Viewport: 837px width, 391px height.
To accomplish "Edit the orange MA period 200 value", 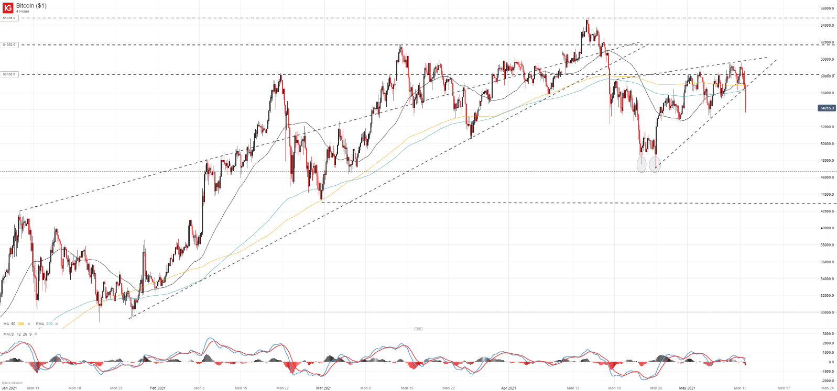I will pos(21,324).
